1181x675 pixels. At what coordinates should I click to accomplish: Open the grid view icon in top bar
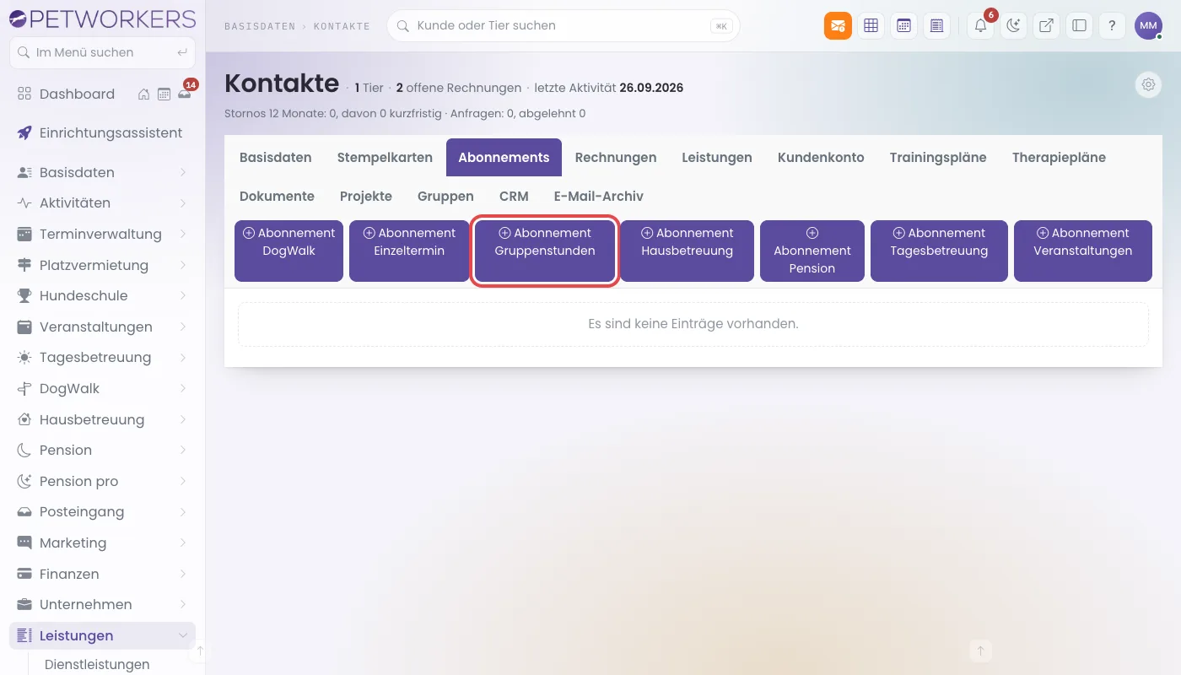click(x=871, y=25)
